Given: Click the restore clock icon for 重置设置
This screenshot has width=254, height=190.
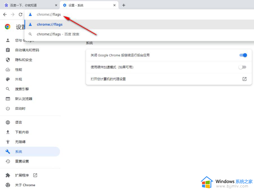Looking at the screenshot, I should [8, 161].
